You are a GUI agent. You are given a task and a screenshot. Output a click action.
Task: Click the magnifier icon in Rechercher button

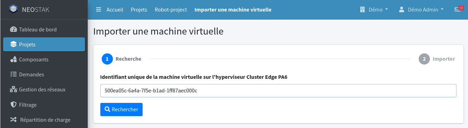click(x=108, y=109)
